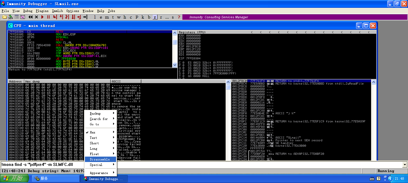408x183 pixels.
Task: Run the program with the red play icon
Action: pyautogui.click(x=42, y=17)
